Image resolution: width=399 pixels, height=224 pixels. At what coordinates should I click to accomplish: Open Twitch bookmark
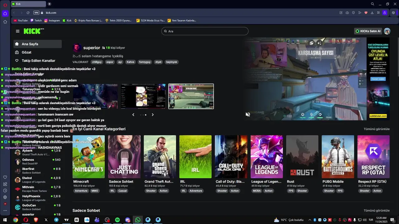[36, 21]
